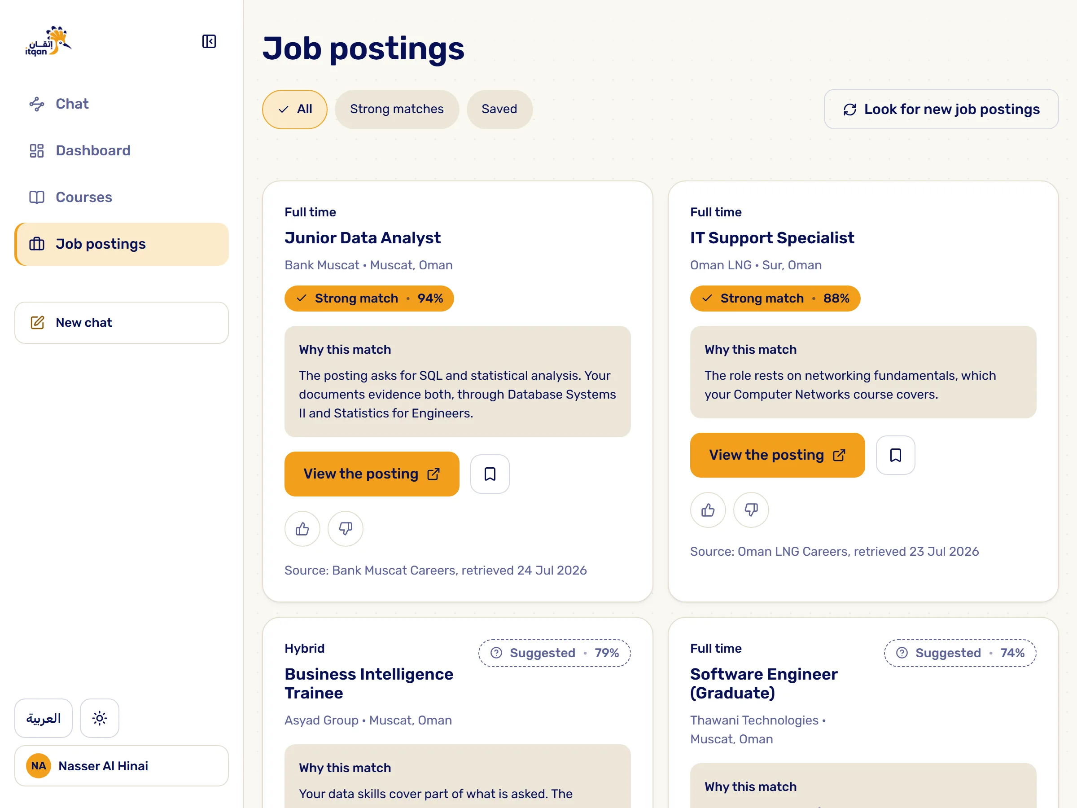Image resolution: width=1077 pixels, height=808 pixels.
Task: Click Suggested 74% badge
Action: pos(960,653)
